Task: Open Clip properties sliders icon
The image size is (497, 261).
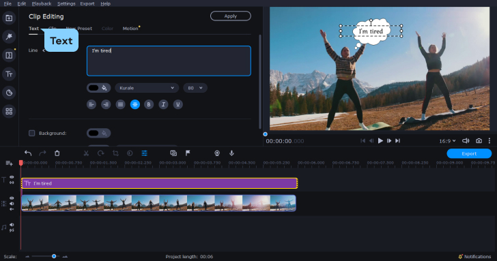Action: (x=144, y=153)
